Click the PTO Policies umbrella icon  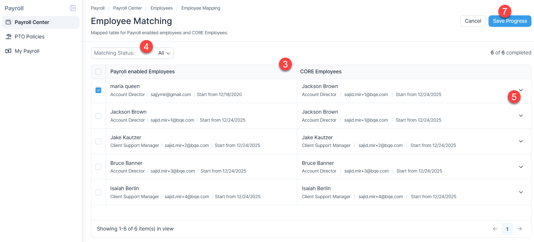(9, 36)
